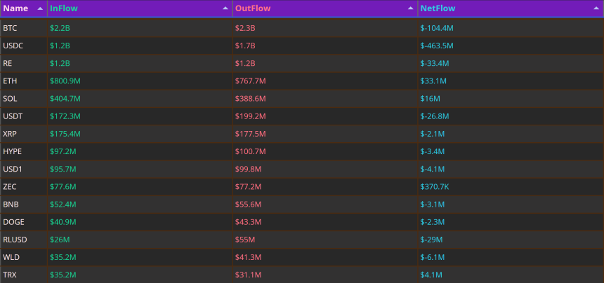Click HYPE inflow value $97.2M
This screenshot has width=604, height=283.
63,152
